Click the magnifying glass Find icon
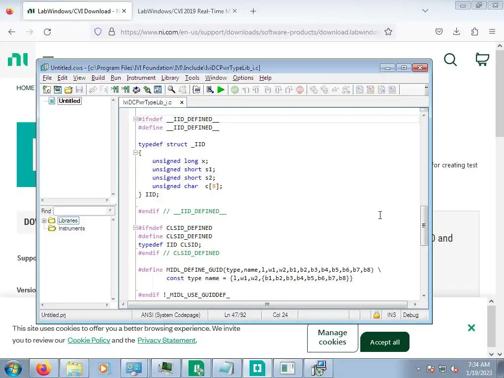Image resolution: width=504 pixels, height=378 pixels. [x=171, y=90]
